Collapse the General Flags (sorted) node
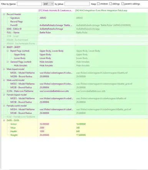Screen dimensions: 148x170 point(8,62)
